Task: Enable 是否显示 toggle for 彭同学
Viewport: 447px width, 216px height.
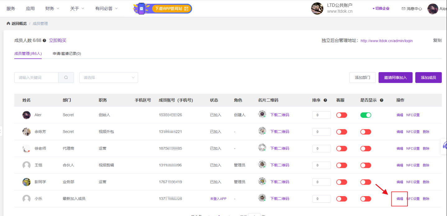Action: click(x=366, y=182)
